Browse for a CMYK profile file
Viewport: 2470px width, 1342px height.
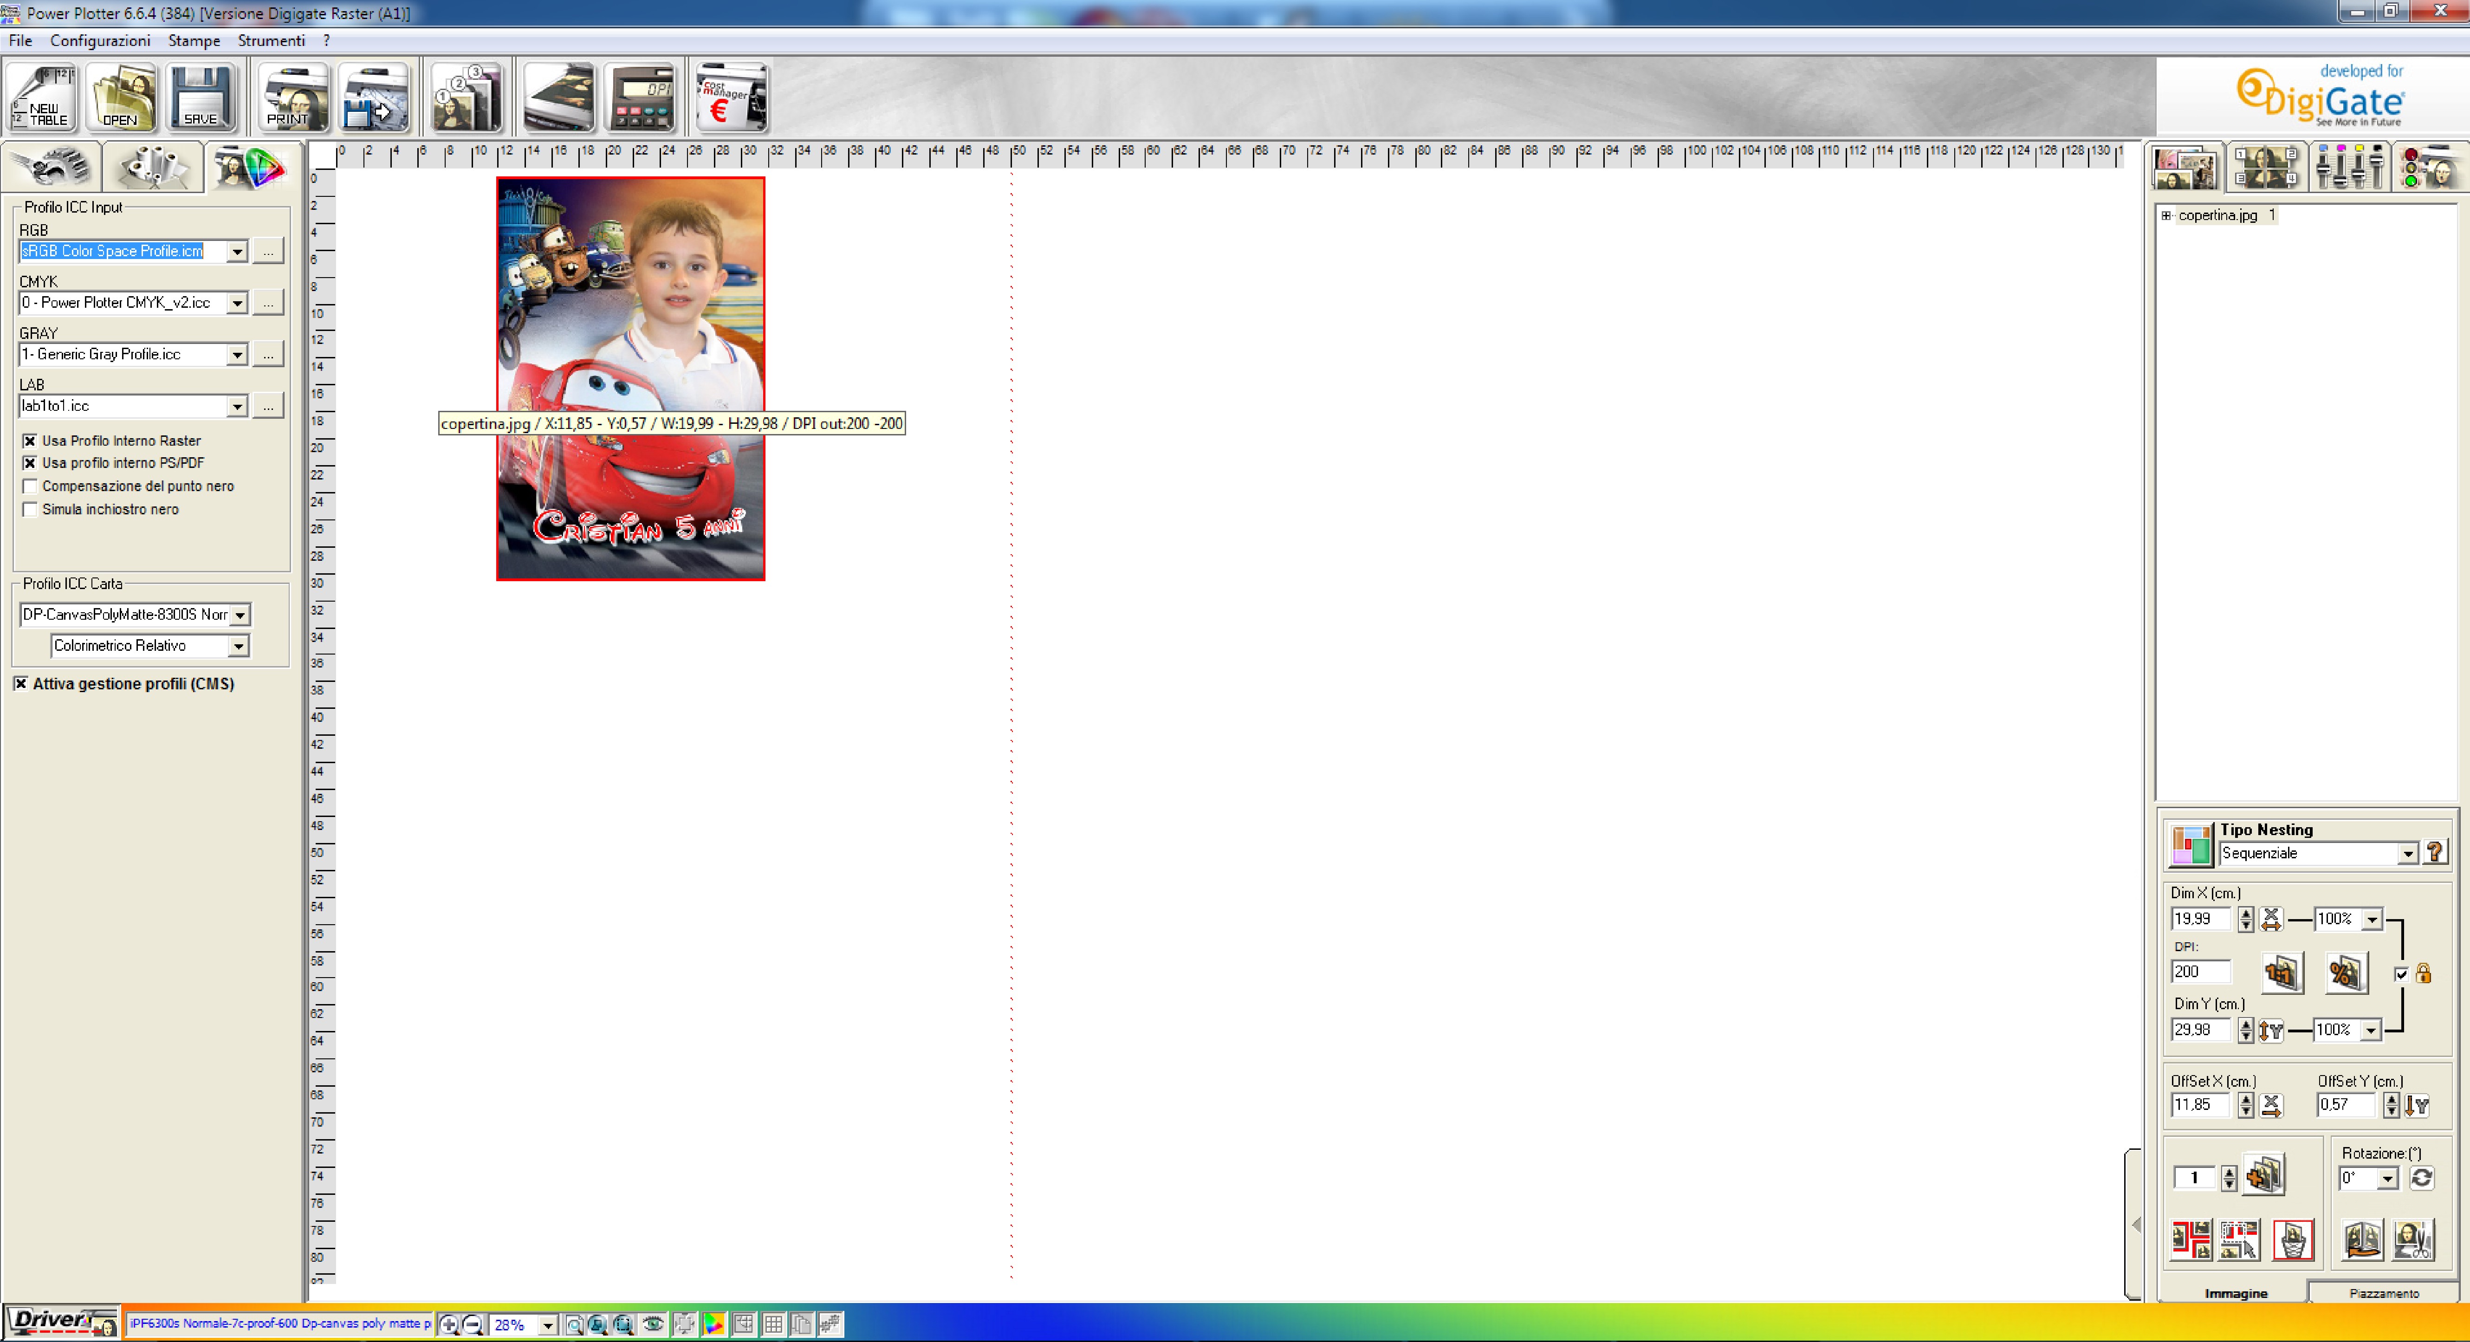(x=268, y=303)
